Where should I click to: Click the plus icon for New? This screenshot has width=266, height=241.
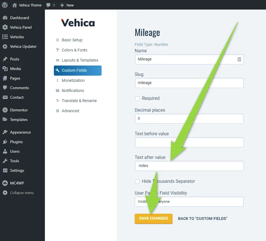62,5
